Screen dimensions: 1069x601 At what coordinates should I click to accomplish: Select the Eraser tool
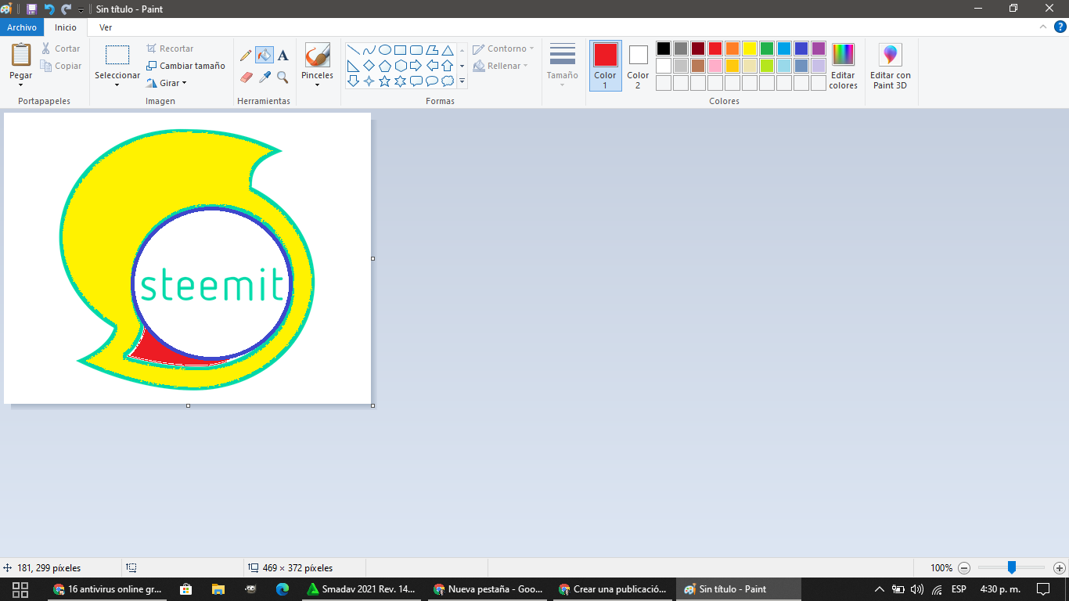click(246, 77)
